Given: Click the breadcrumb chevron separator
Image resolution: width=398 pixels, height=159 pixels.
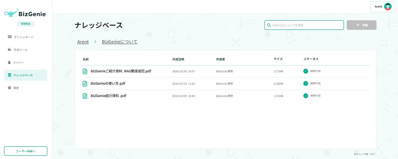Looking at the screenshot, I should pyautogui.click(x=95, y=42).
